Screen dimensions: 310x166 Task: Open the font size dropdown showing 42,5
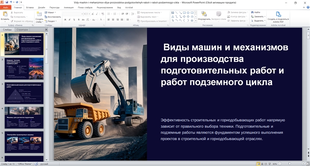click(90, 14)
